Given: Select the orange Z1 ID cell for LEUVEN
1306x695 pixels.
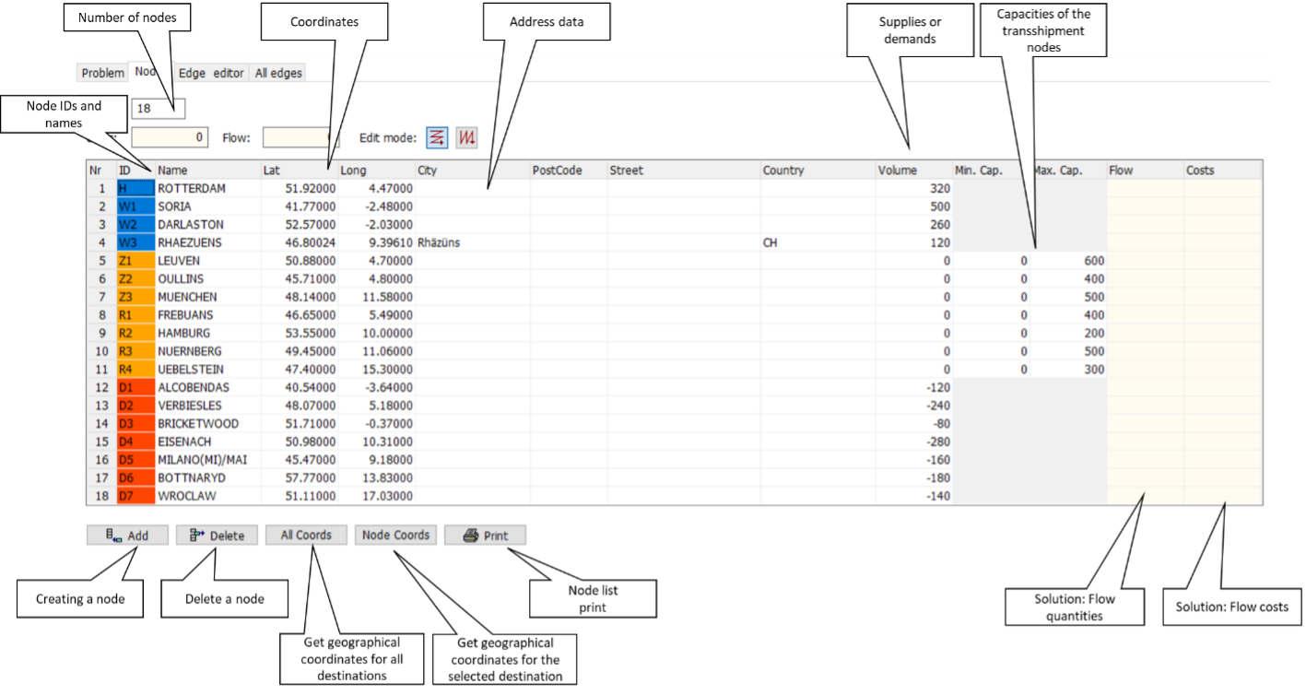Looking at the screenshot, I should pos(135,261).
